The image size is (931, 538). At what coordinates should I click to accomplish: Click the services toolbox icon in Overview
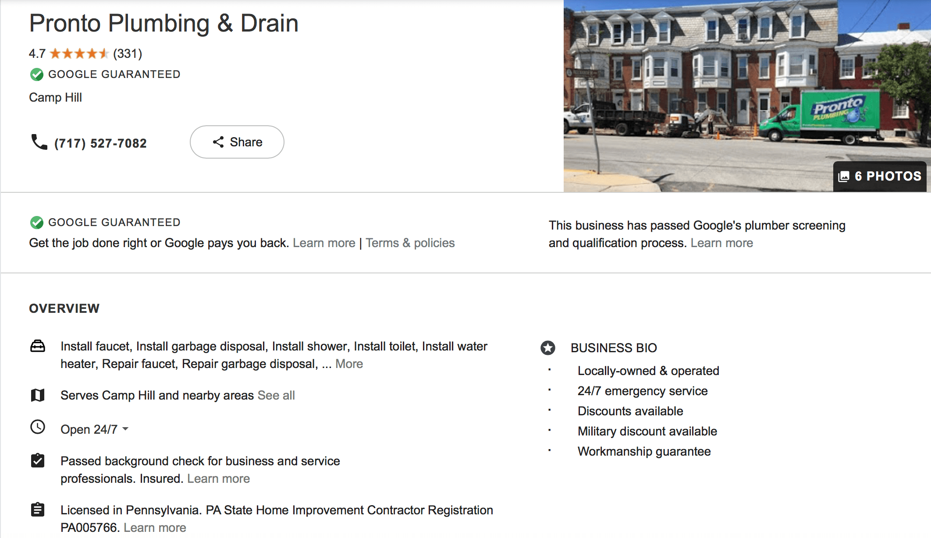point(38,346)
